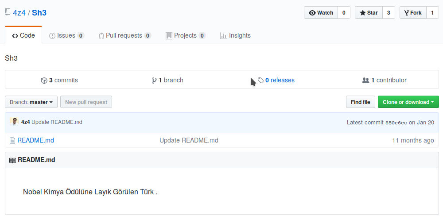Open the Update README.md message in the file row
The width and height of the screenshot is (443, 220).
(189, 140)
